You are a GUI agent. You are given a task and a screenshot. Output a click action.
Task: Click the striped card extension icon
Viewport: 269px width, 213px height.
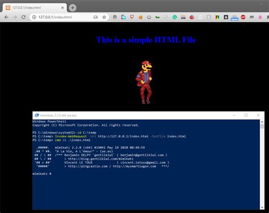[183, 17]
